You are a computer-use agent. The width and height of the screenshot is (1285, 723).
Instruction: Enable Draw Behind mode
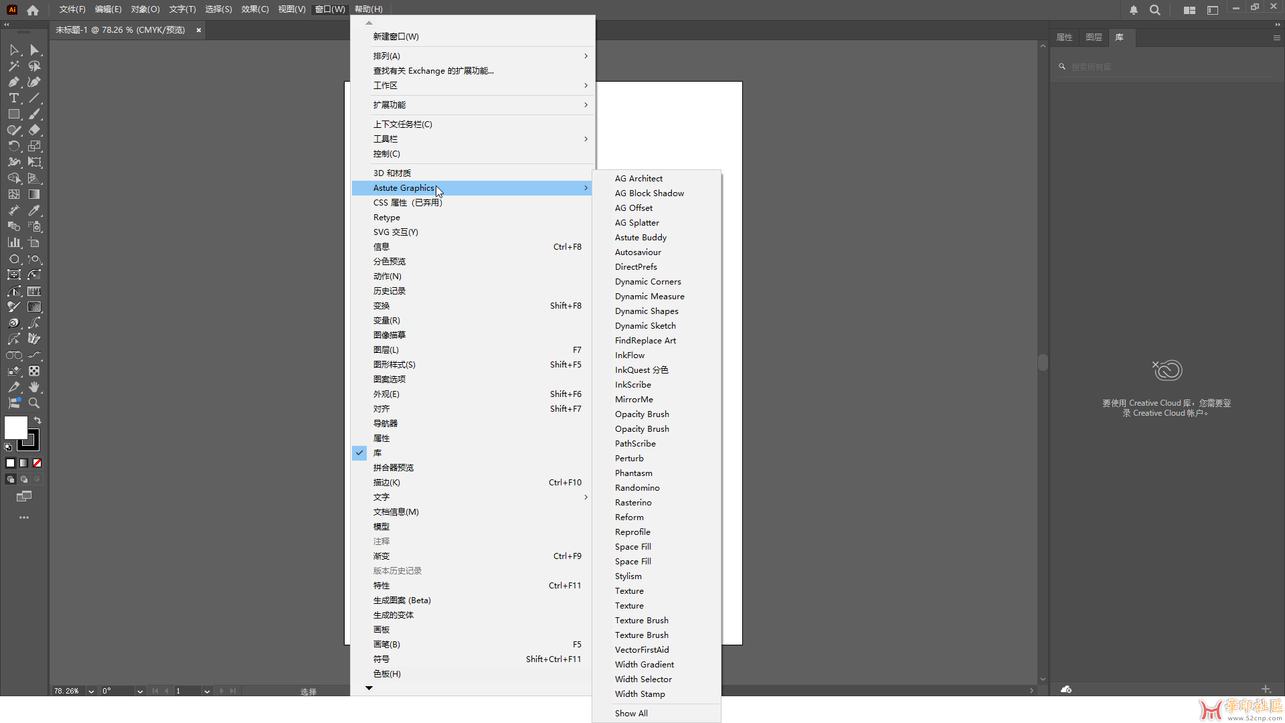pos(24,479)
